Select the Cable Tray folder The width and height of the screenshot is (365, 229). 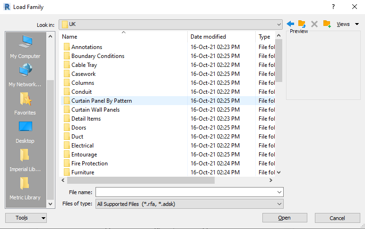pyautogui.click(x=84, y=65)
